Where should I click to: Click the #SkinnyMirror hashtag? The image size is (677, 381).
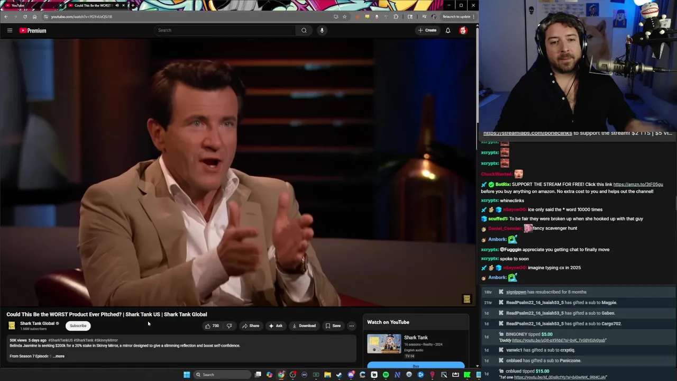point(106,340)
